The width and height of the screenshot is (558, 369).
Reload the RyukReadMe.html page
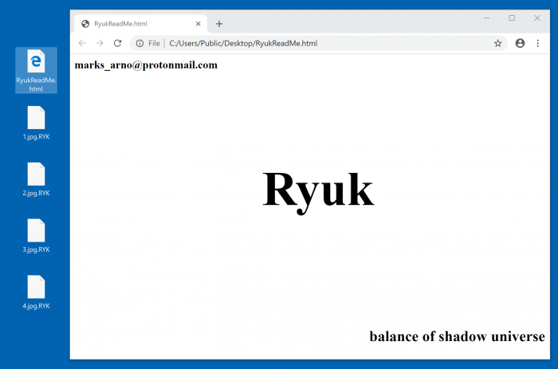click(117, 43)
